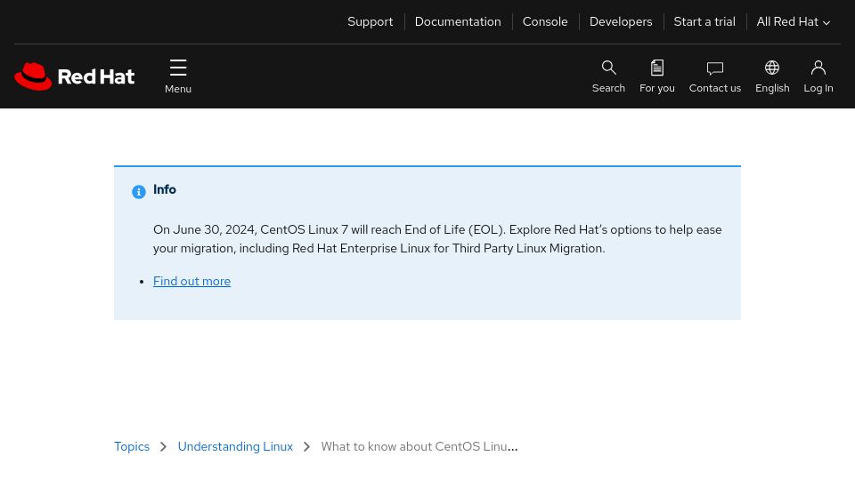Open the Documentation link
The image size is (855, 480).
pos(458,21)
